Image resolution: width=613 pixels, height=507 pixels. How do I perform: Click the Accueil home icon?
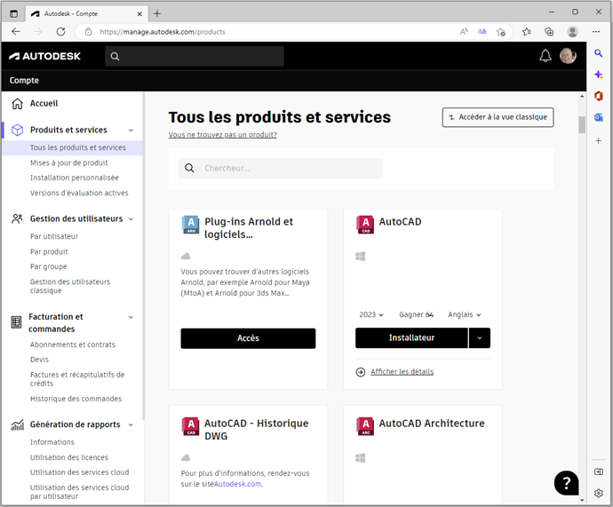(x=17, y=104)
